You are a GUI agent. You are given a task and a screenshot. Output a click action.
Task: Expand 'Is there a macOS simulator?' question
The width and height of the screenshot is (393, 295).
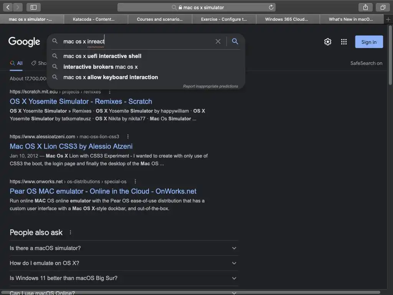click(124, 248)
